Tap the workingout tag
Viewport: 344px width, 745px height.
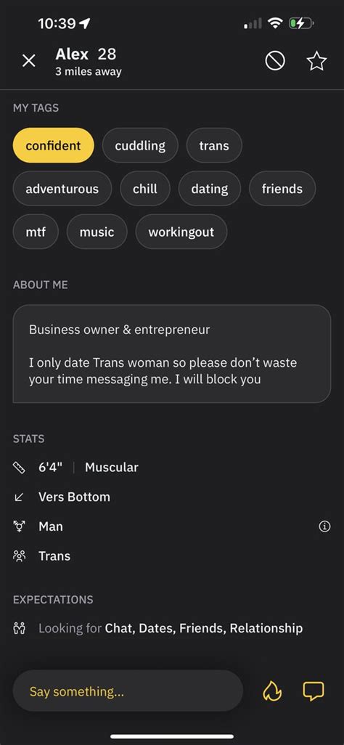pos(181,232)
